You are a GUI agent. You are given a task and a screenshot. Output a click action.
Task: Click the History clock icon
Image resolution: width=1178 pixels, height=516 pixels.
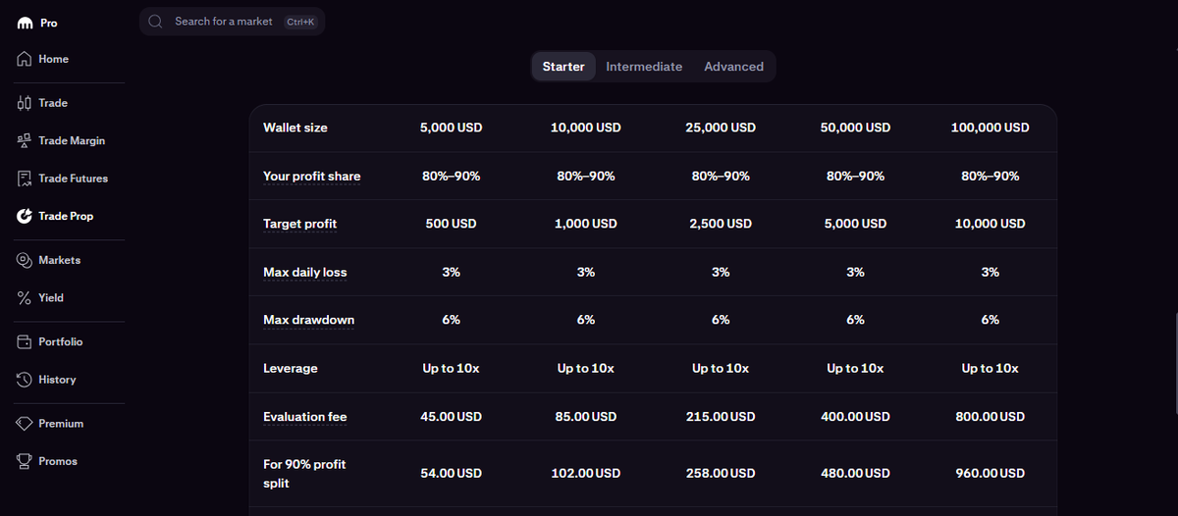(25, 379)
